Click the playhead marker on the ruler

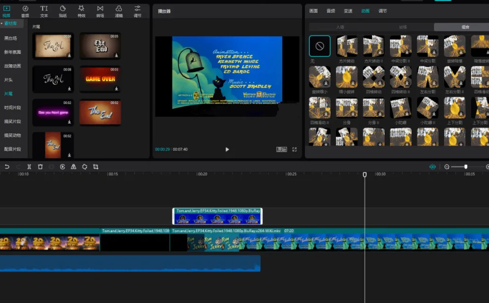(x=364, y=175)
